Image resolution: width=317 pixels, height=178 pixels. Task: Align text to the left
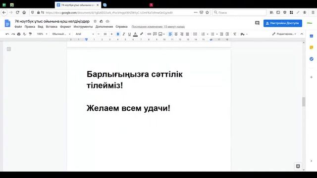pyautogui.click(x=170, y=34)
